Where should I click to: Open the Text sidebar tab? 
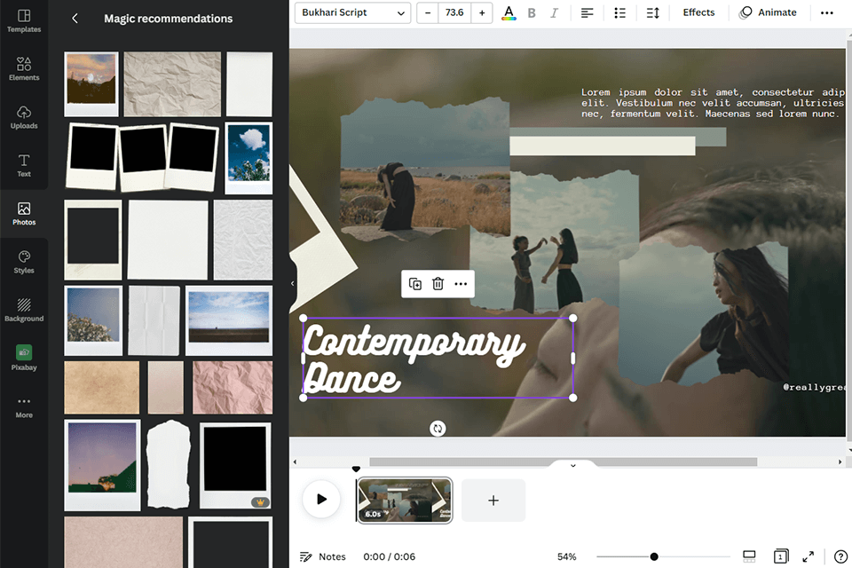point(24,165)
